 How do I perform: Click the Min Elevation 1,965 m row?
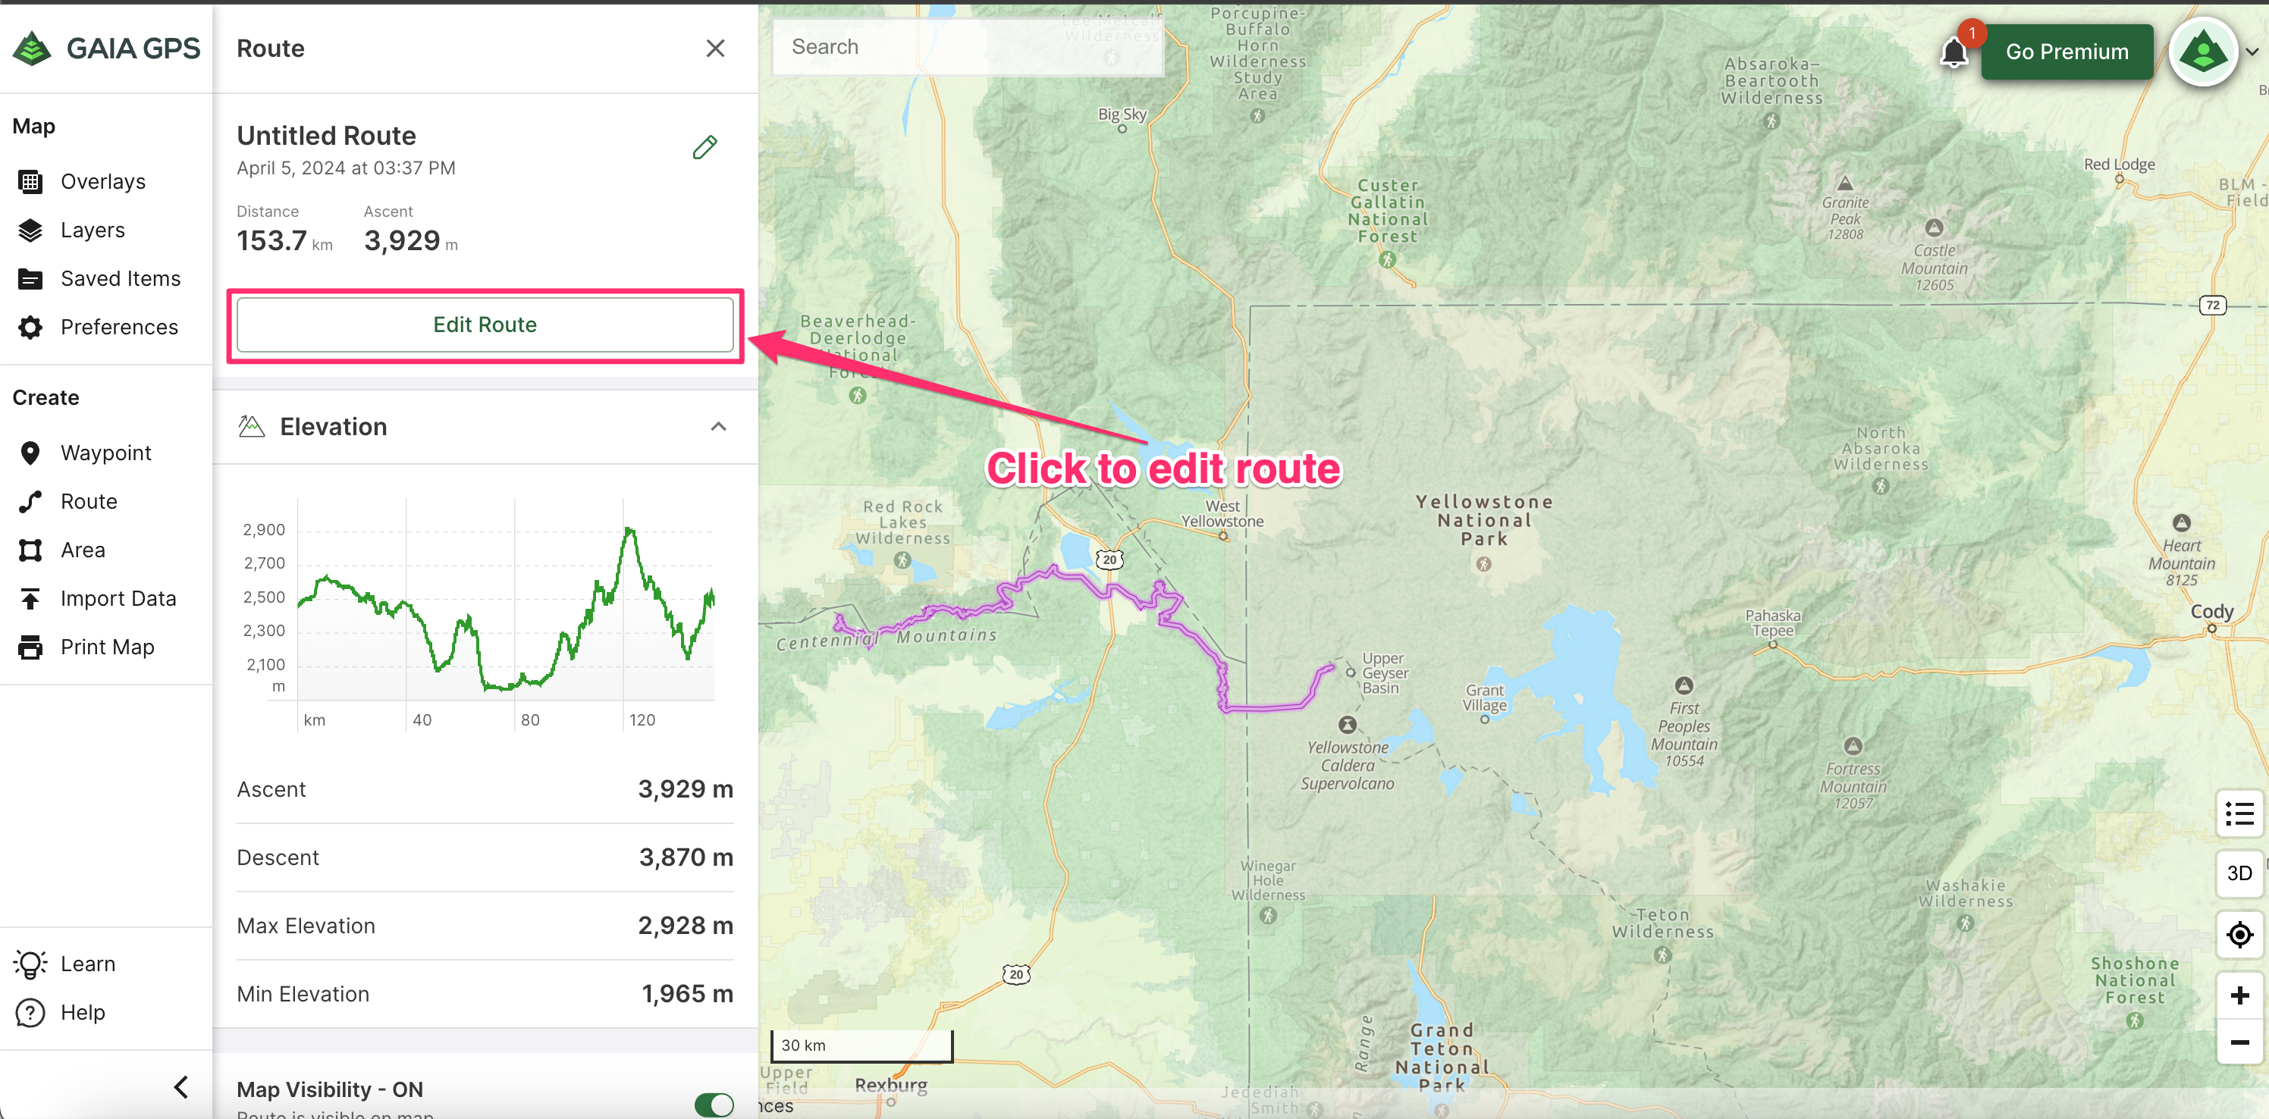(x=485, y=994)
